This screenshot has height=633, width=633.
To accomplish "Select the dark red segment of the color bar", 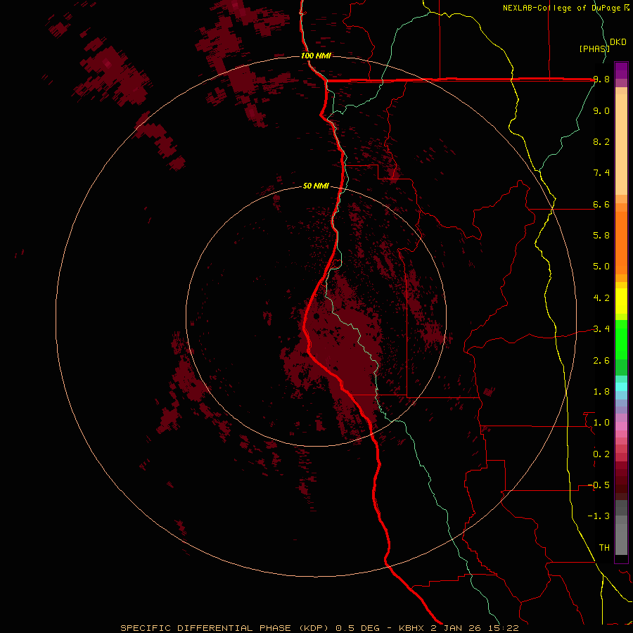I will pos(621,480).
